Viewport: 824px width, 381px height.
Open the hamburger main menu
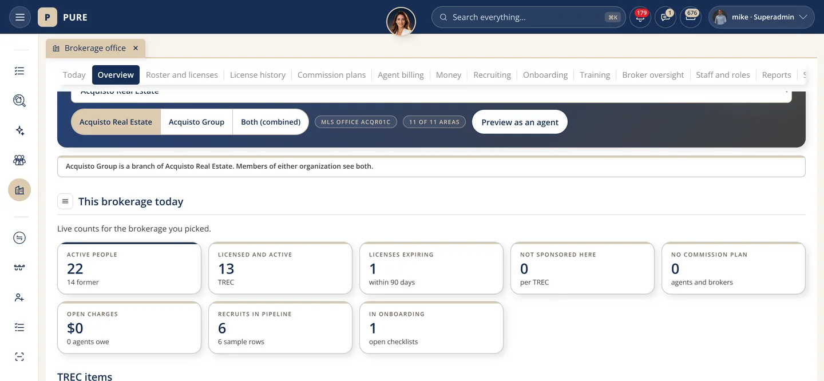click(x=19, y=17)
